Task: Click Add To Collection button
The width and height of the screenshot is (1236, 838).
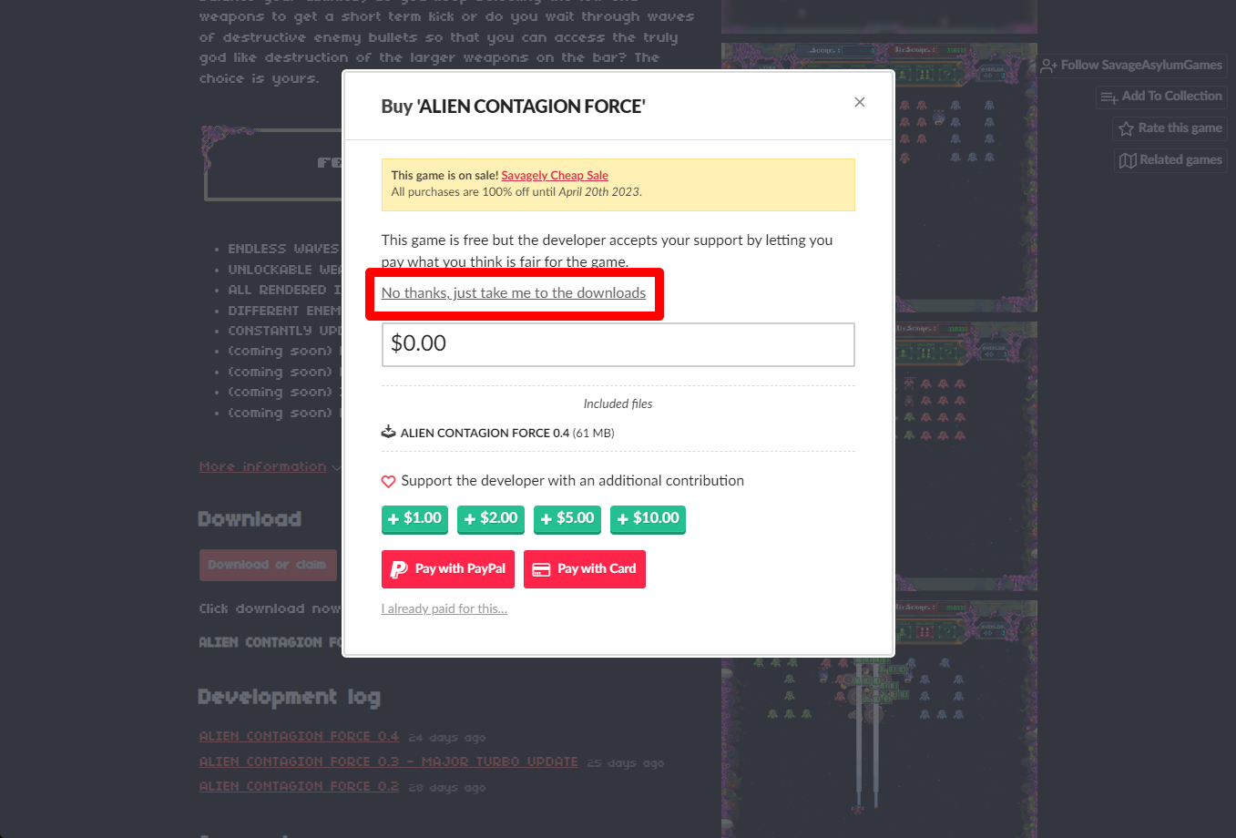Action: [1161, 97]
